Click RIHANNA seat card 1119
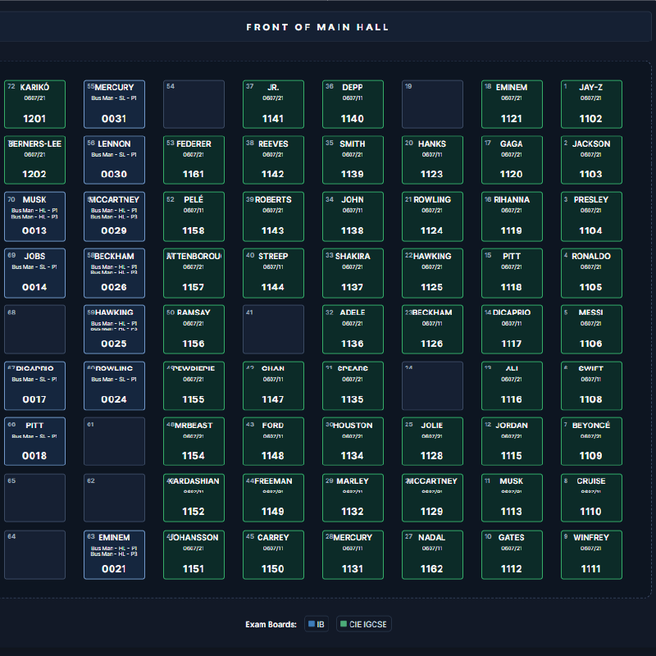Image resolution: width=656 pixels, height=656 pixels. pyautogui.click(x=512, y=216)
